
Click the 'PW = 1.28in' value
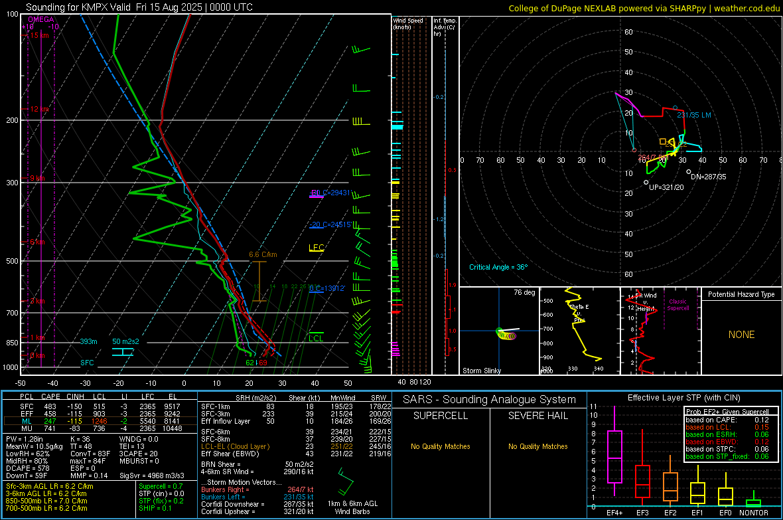pos(24,439)
